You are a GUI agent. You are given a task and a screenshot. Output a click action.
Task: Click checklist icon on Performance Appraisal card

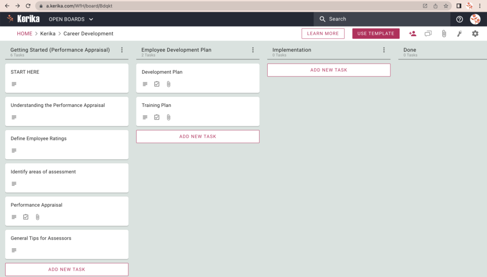[x=26, y=217]
